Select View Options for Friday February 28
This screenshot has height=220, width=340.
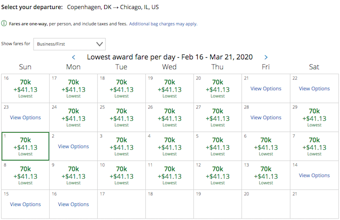coord(266,118)
